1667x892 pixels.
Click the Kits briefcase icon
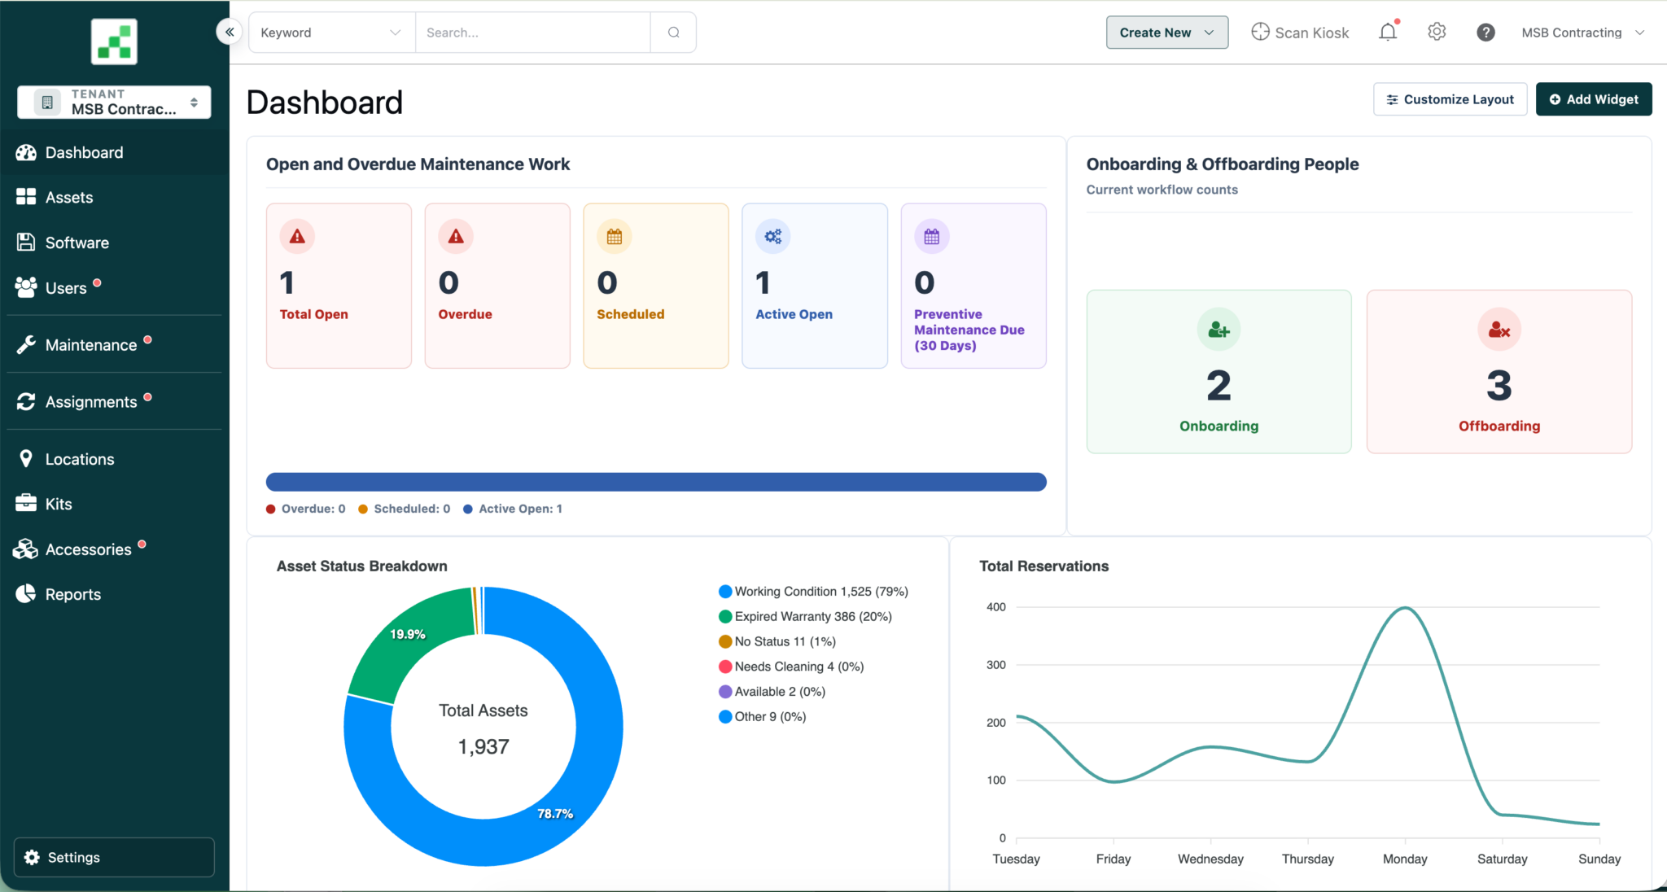[x=26, y=504]
